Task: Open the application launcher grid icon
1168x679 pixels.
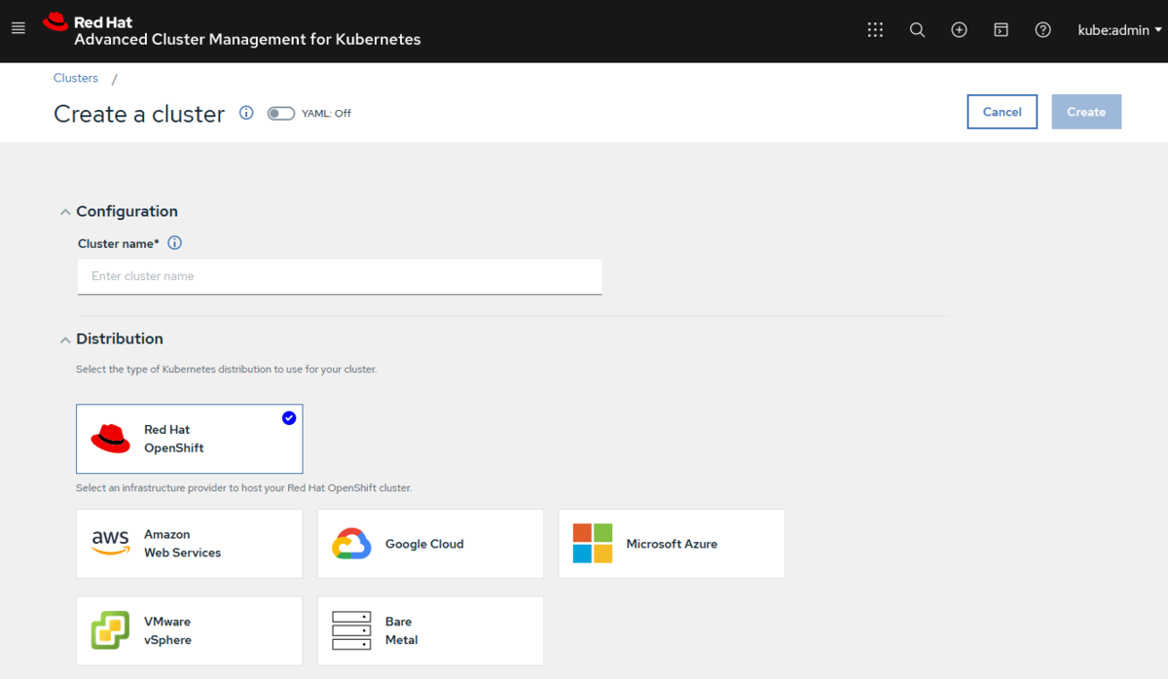Action: (x=875, y=30)
